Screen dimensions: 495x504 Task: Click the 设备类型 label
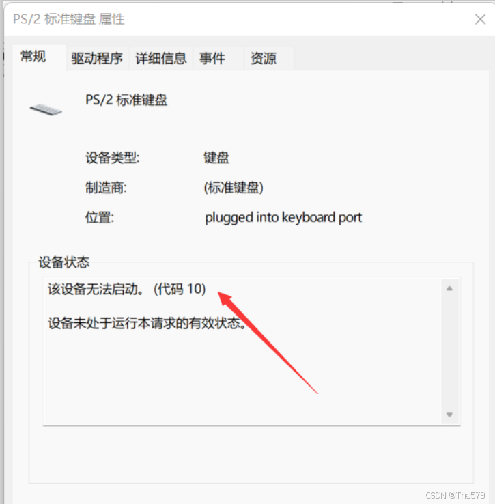pos(113,158)
